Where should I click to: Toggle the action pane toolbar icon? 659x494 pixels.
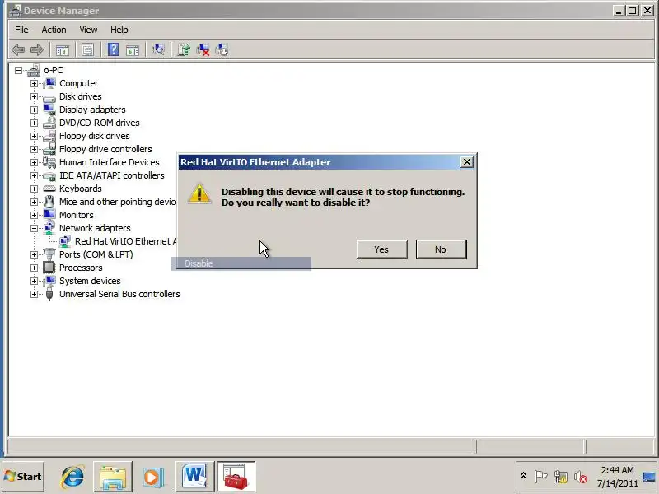click(133, 50)
